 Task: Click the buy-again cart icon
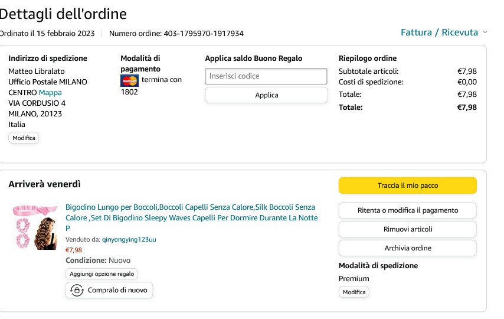77,290
